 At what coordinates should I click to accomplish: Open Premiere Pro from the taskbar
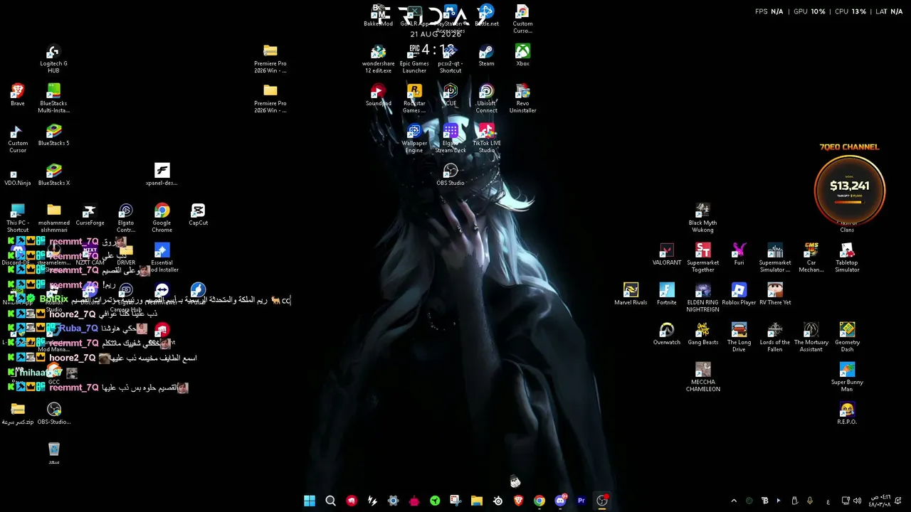[581, 501]
